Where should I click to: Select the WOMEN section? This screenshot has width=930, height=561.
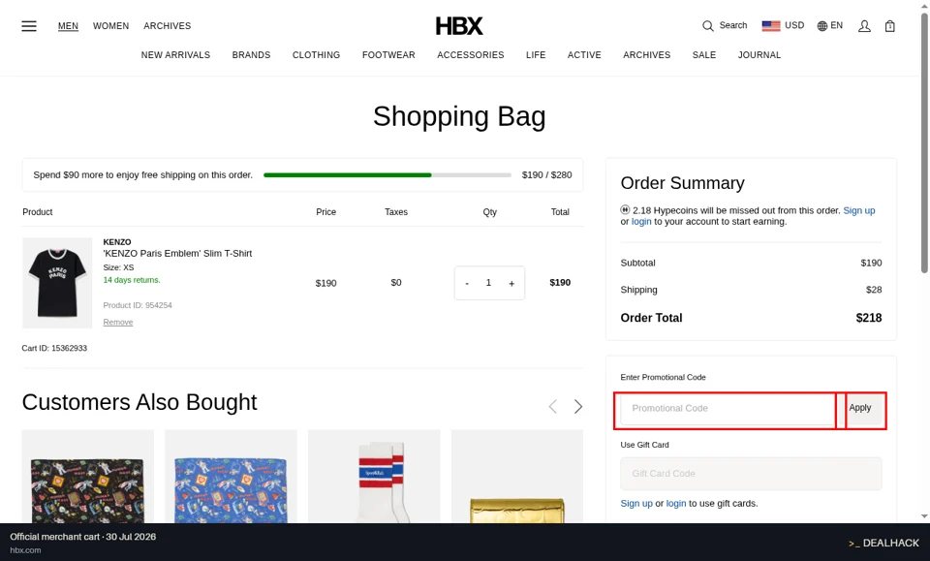click(110, 26)
